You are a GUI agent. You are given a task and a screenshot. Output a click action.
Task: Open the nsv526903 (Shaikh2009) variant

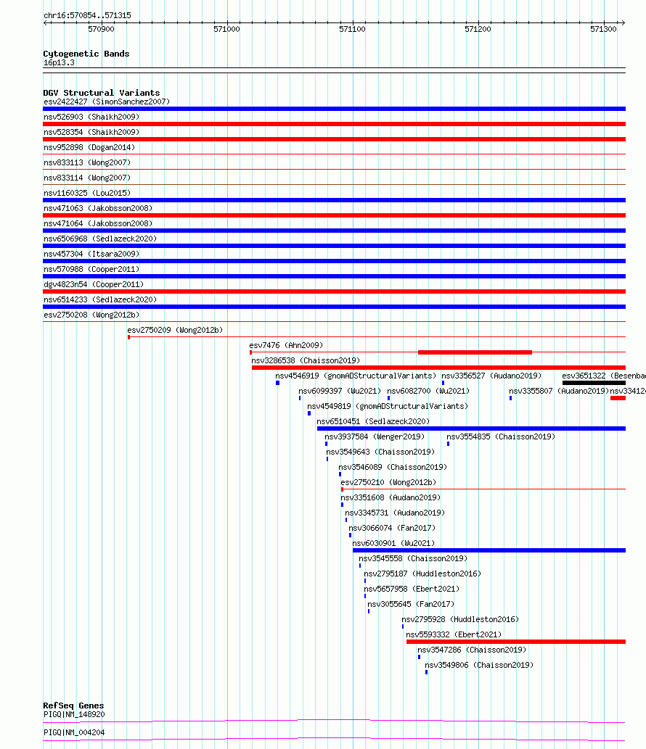tap(91, 117)
